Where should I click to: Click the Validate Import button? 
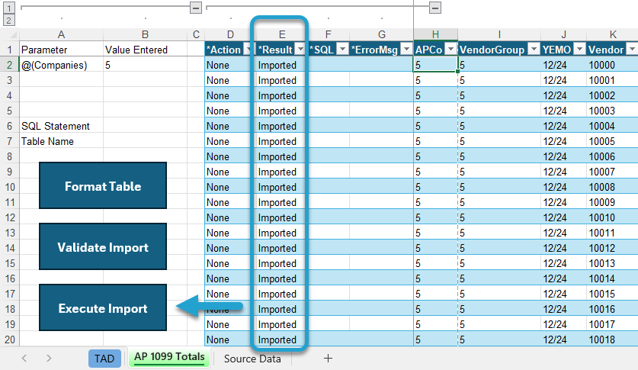[103, 246]
